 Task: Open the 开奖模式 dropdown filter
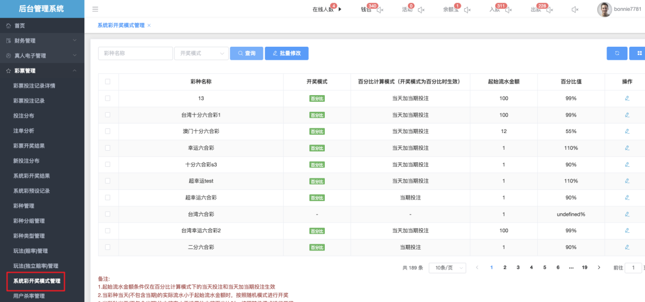click(x=201, y=53)
